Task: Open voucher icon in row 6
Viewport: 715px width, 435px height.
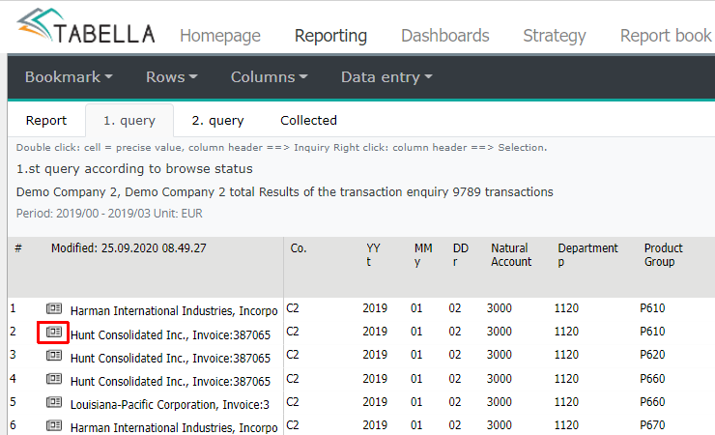Action: [54, 425]
